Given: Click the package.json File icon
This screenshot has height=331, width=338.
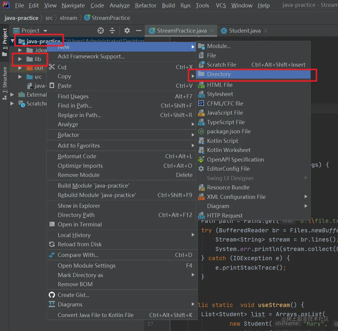Looking at the screenshot, I should [201, 131].
